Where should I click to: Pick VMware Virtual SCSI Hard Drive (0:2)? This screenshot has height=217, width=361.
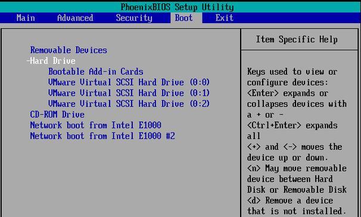(129, 104)
